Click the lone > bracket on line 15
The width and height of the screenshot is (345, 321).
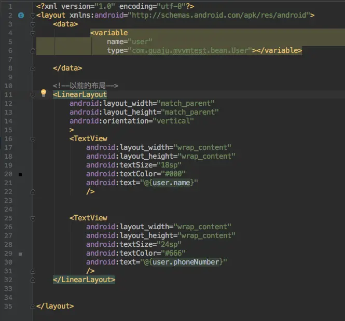point(72,130)
